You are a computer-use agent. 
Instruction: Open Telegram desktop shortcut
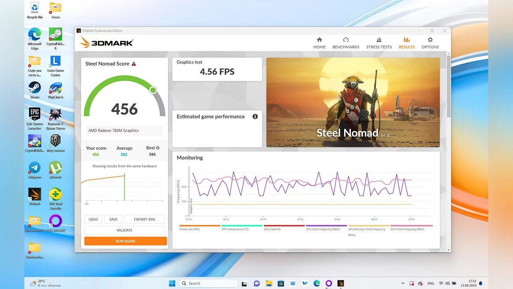coord(35,169)
